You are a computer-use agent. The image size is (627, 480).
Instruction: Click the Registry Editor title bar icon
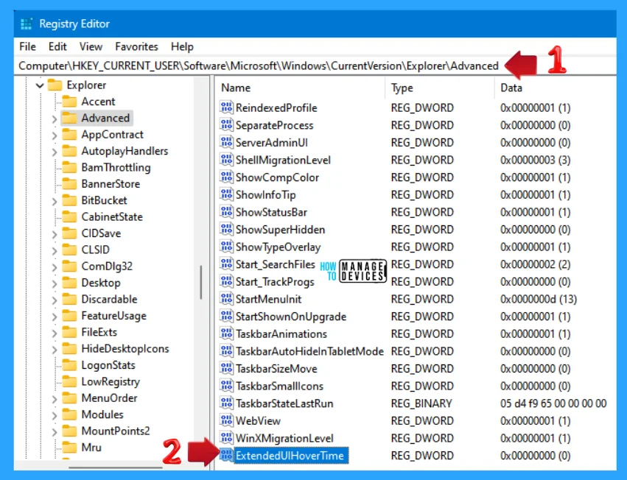pos(27,24)
